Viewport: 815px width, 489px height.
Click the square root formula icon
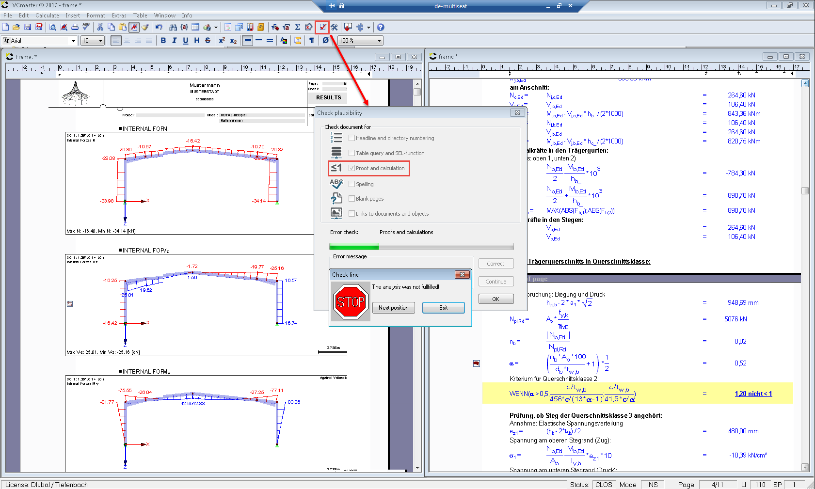[x=287, y=27]
